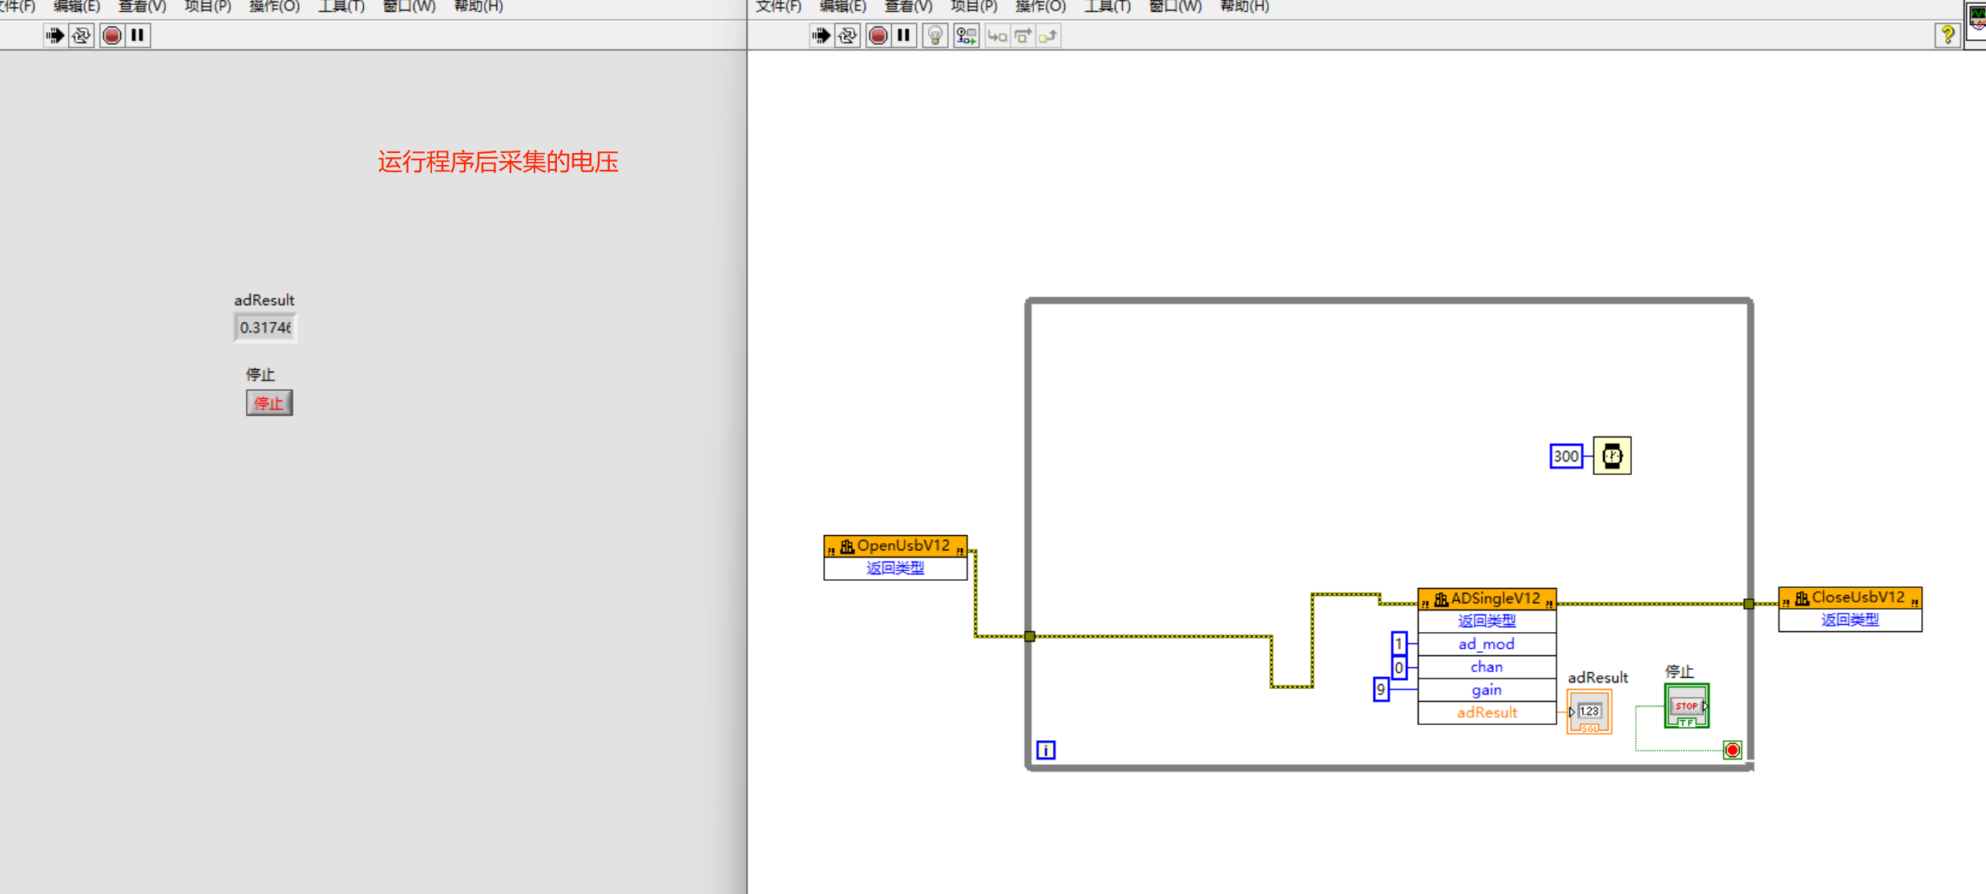Abort execution from block diagram toolbar
1986x894 pixels.
click(878, 36)
